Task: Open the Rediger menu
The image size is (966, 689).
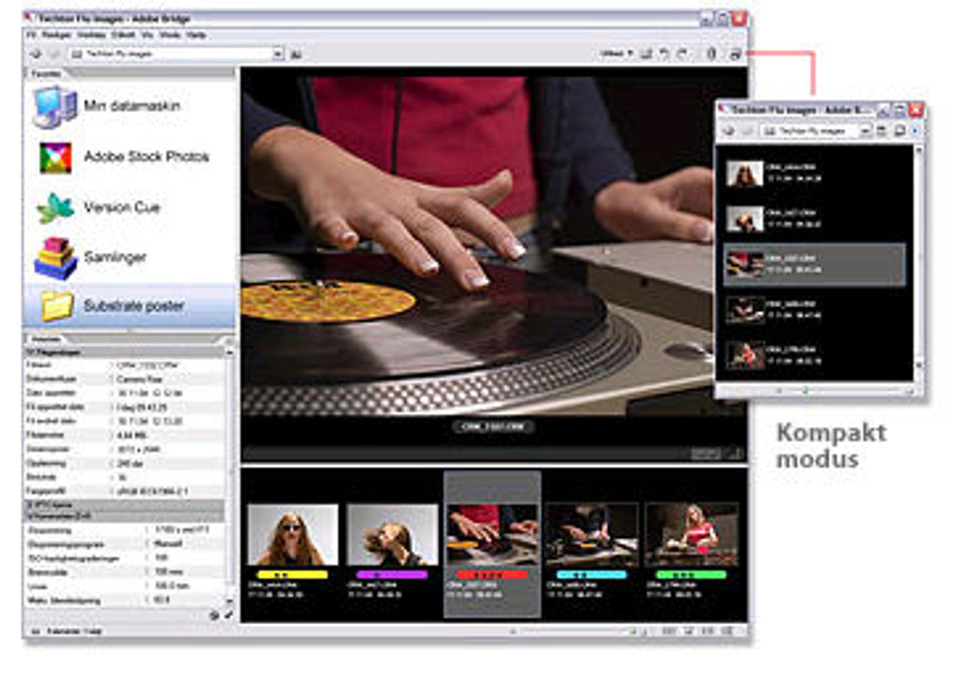Action: (x=57, y=35)
